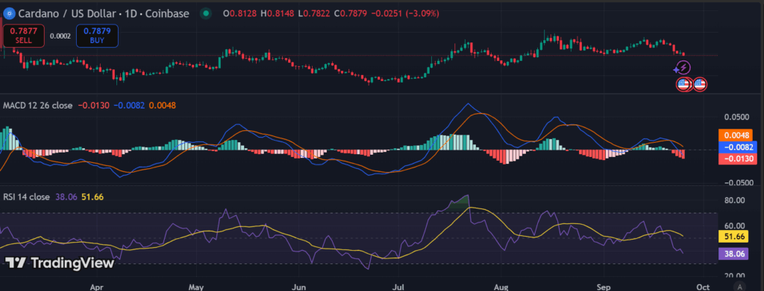Click the RSI average value 51.66 in legend
Viewport: 764px width, 291px height.
tap(93, 196)
